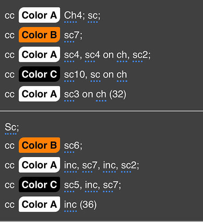Click the Color C badge beside sc5

[39, 185]
